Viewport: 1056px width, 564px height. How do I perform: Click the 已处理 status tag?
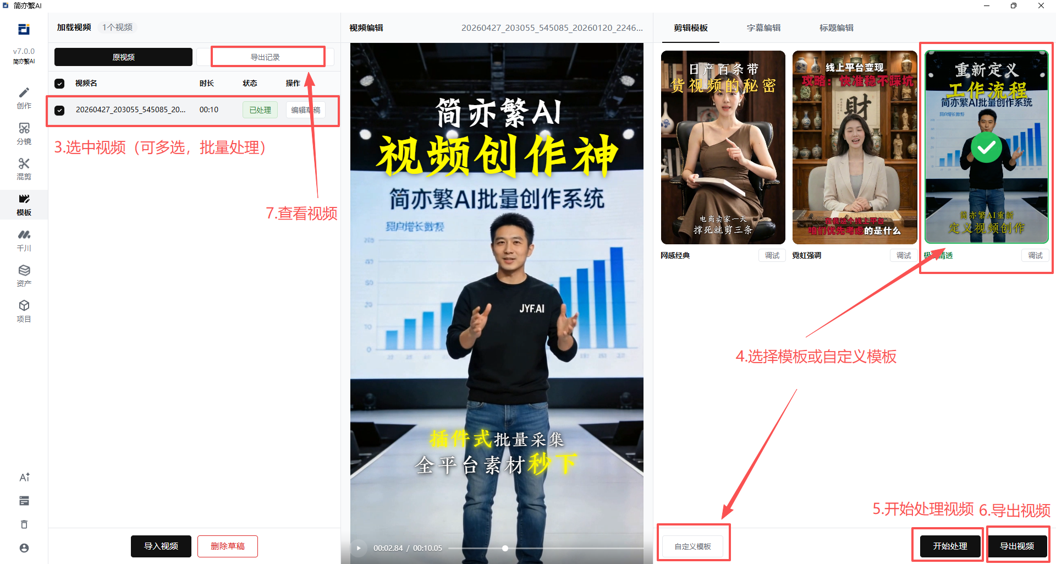click(260, 110)
